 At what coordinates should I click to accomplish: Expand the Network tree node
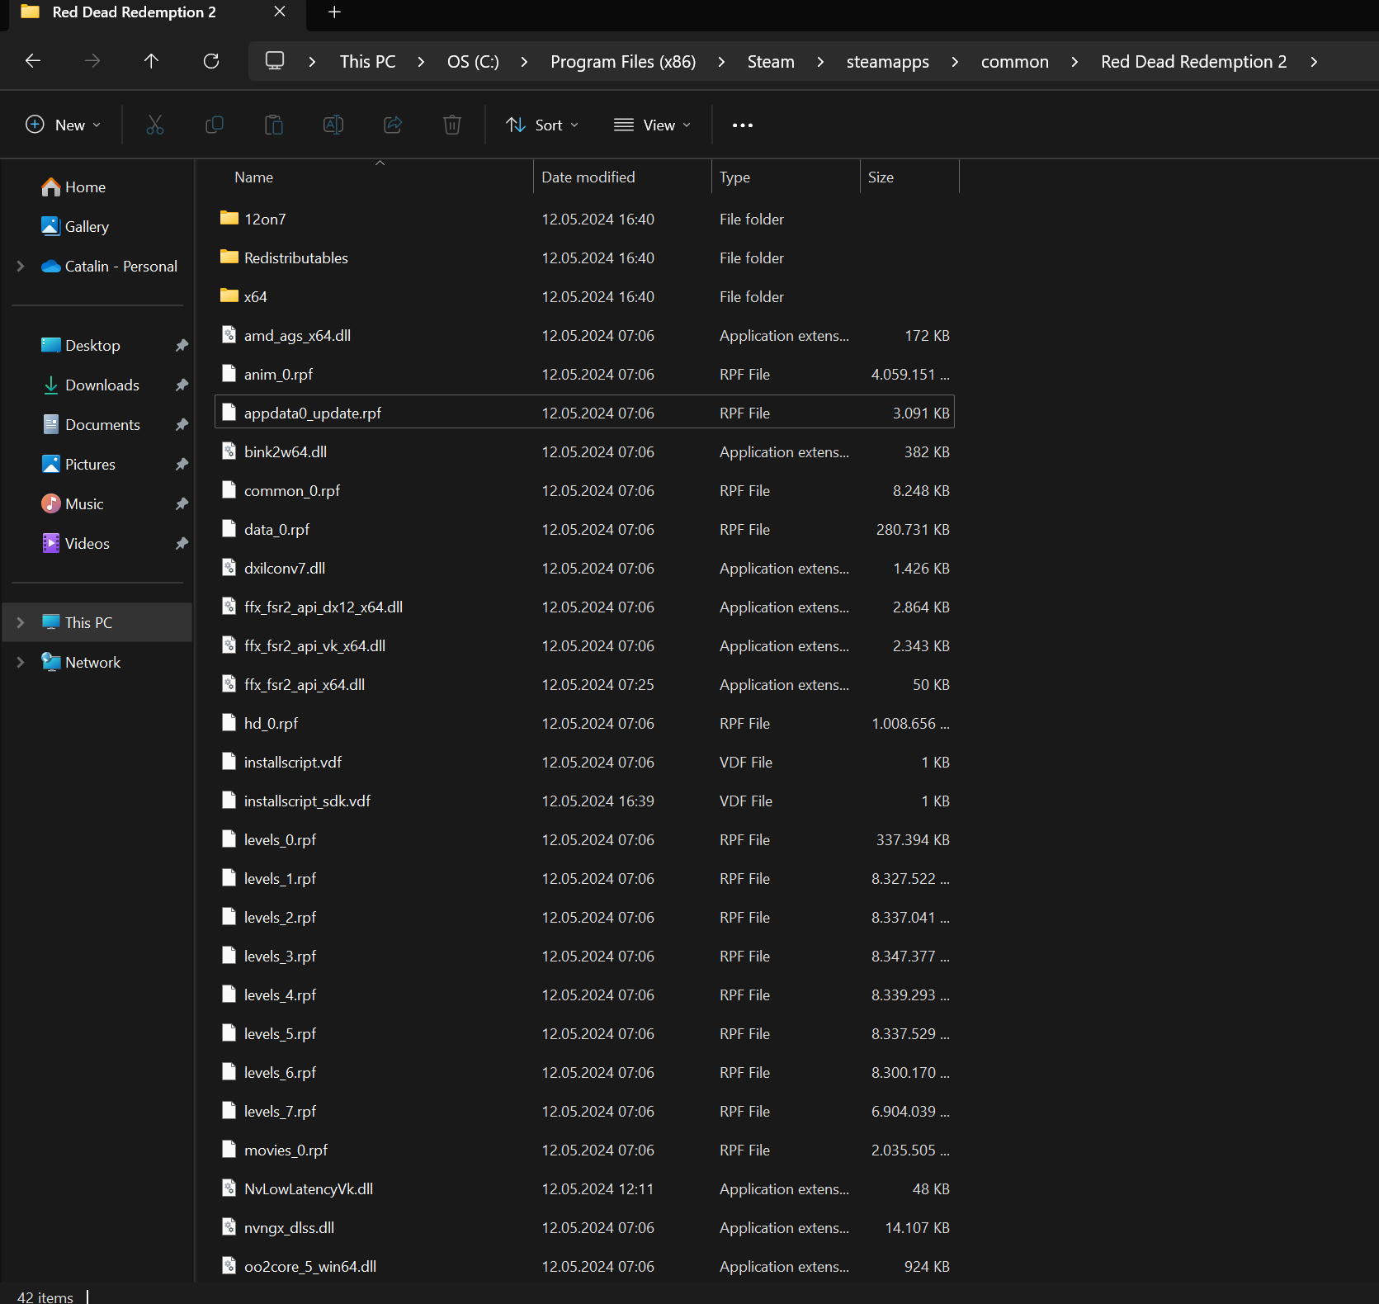tap(21, 663)
